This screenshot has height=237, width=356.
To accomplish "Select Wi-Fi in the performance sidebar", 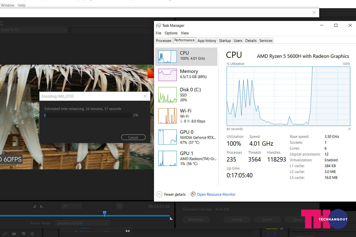I will (186, 116).
